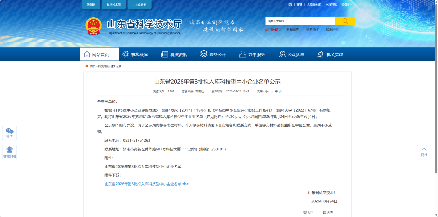This screenshot has width=438, height=217.
Task: Click the contact phone 0531-51751263
Action: [136, 140]
